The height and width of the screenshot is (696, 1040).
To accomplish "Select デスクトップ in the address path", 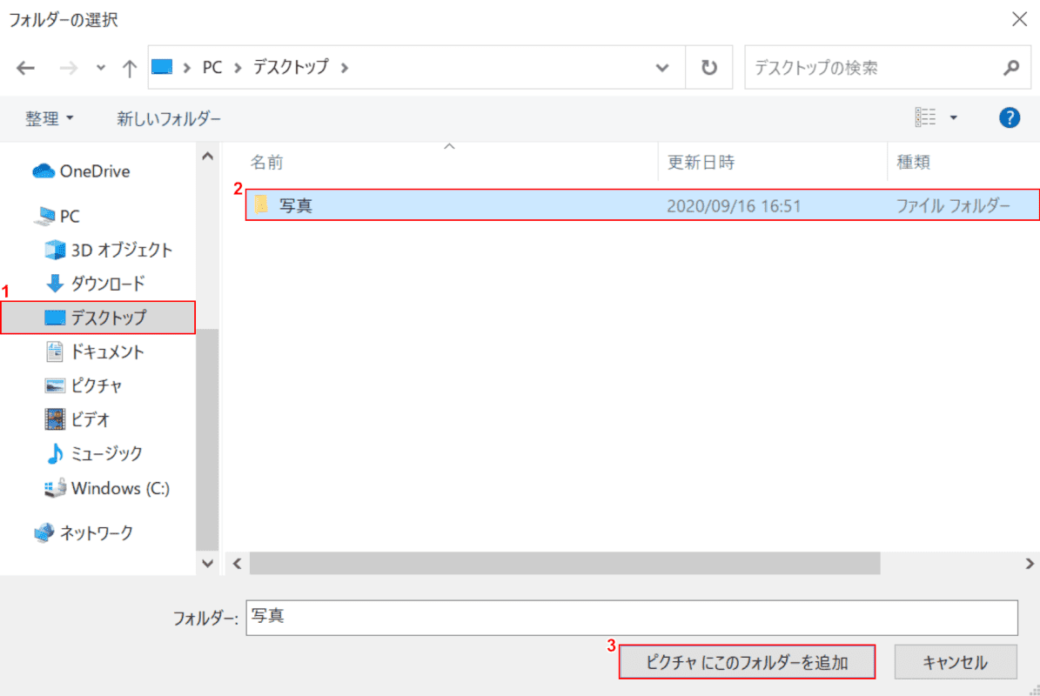I will click(291, 67).
